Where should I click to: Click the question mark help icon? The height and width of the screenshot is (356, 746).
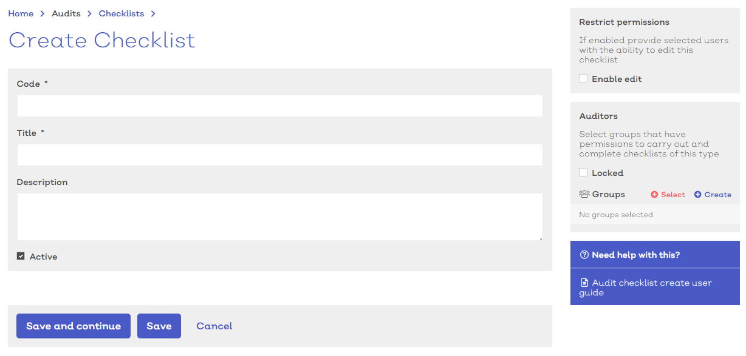pos(584,255)
